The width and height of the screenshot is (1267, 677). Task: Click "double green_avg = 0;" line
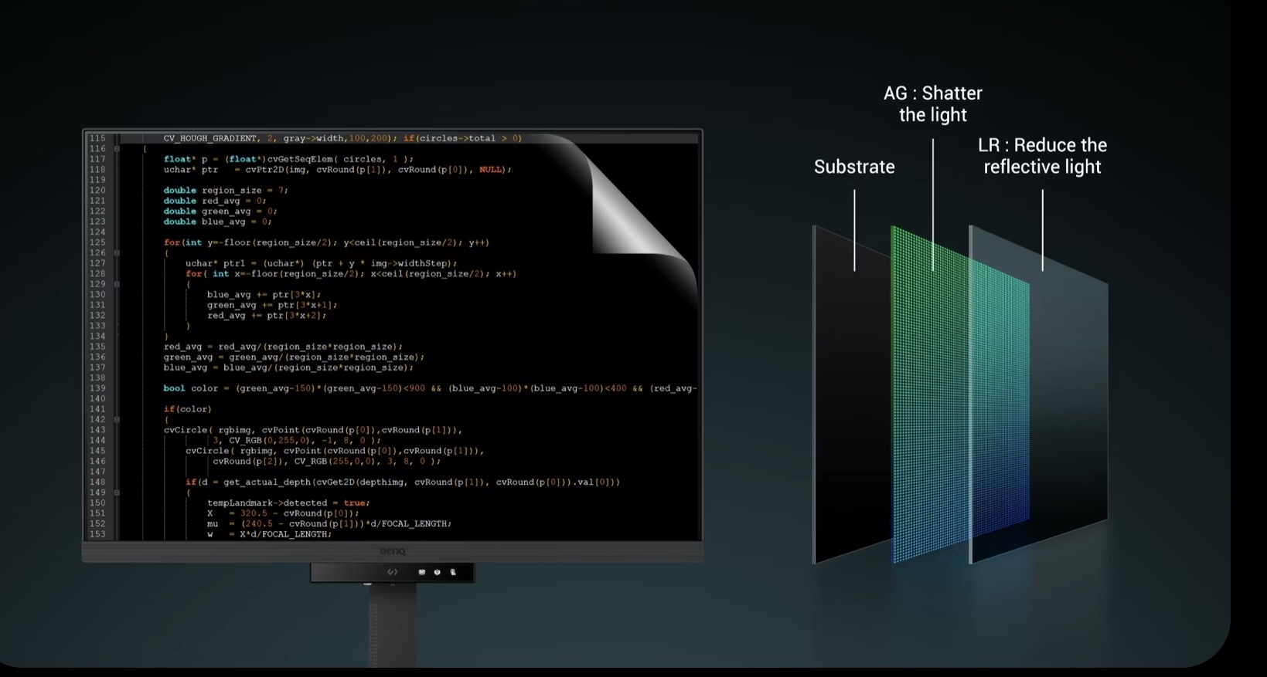[x=220, y=212]
